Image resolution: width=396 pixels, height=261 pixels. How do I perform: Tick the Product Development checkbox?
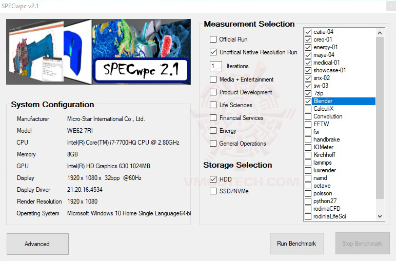[213, 92]
